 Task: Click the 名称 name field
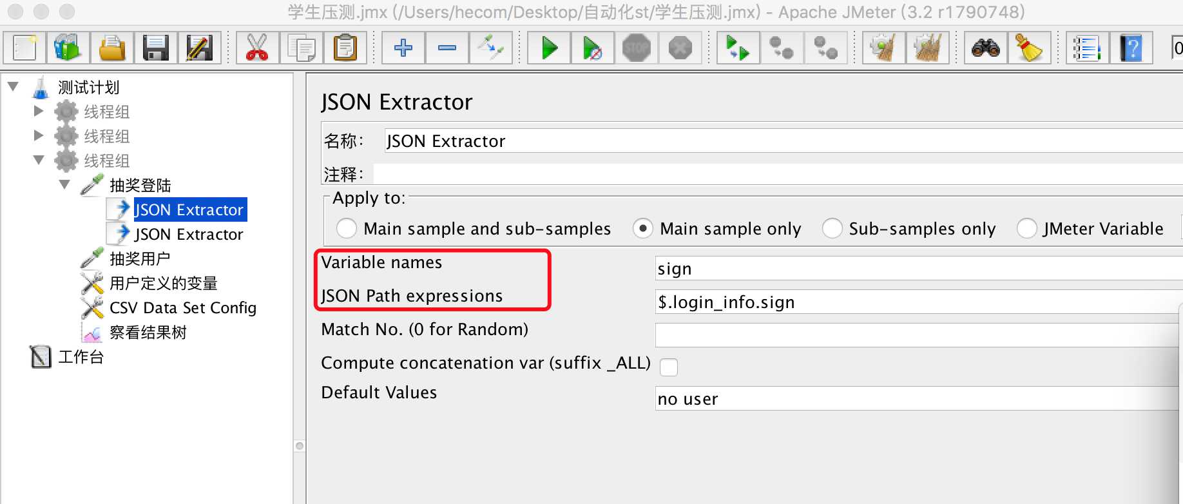point(784,141)
